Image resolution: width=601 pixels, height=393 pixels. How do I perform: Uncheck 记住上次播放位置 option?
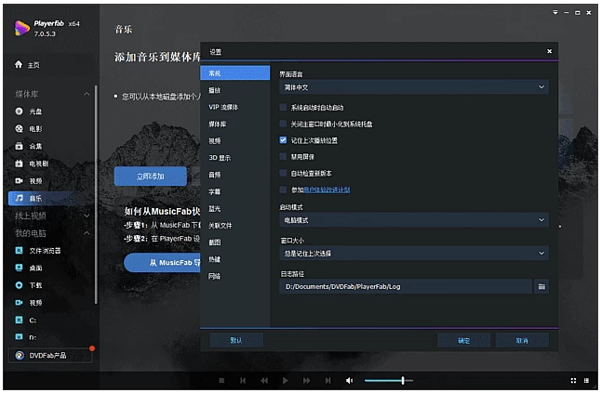(284, 140)
